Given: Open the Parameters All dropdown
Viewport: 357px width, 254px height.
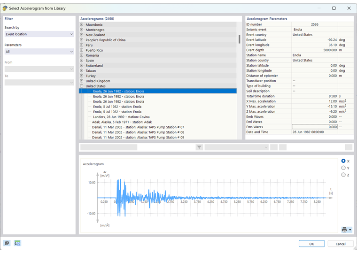Looking at the screenshot, I should tap(39, 52).
